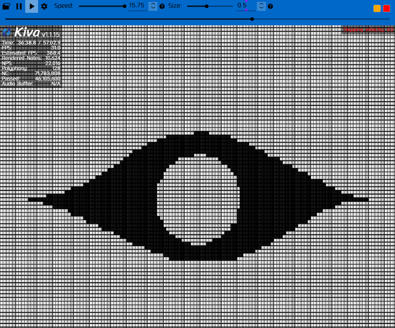Click the playback position seek handle
395x328 pixels.
click(x=252, y=19)
